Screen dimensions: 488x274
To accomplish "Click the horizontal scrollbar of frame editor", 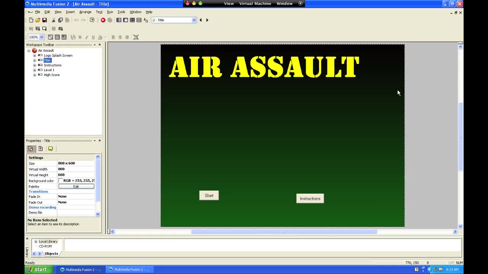I will tap(284, 231).
